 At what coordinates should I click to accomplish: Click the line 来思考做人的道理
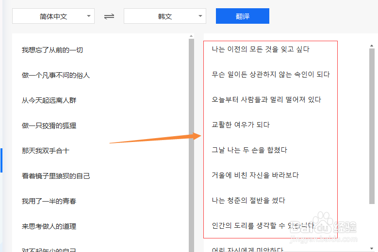tap(49, 226)
